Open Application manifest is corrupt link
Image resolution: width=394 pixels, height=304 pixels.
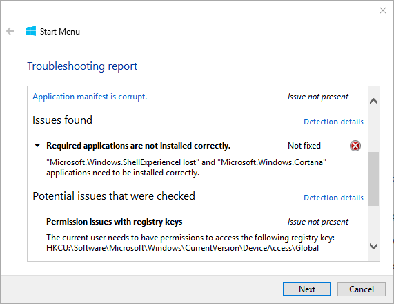coord(90,97)
